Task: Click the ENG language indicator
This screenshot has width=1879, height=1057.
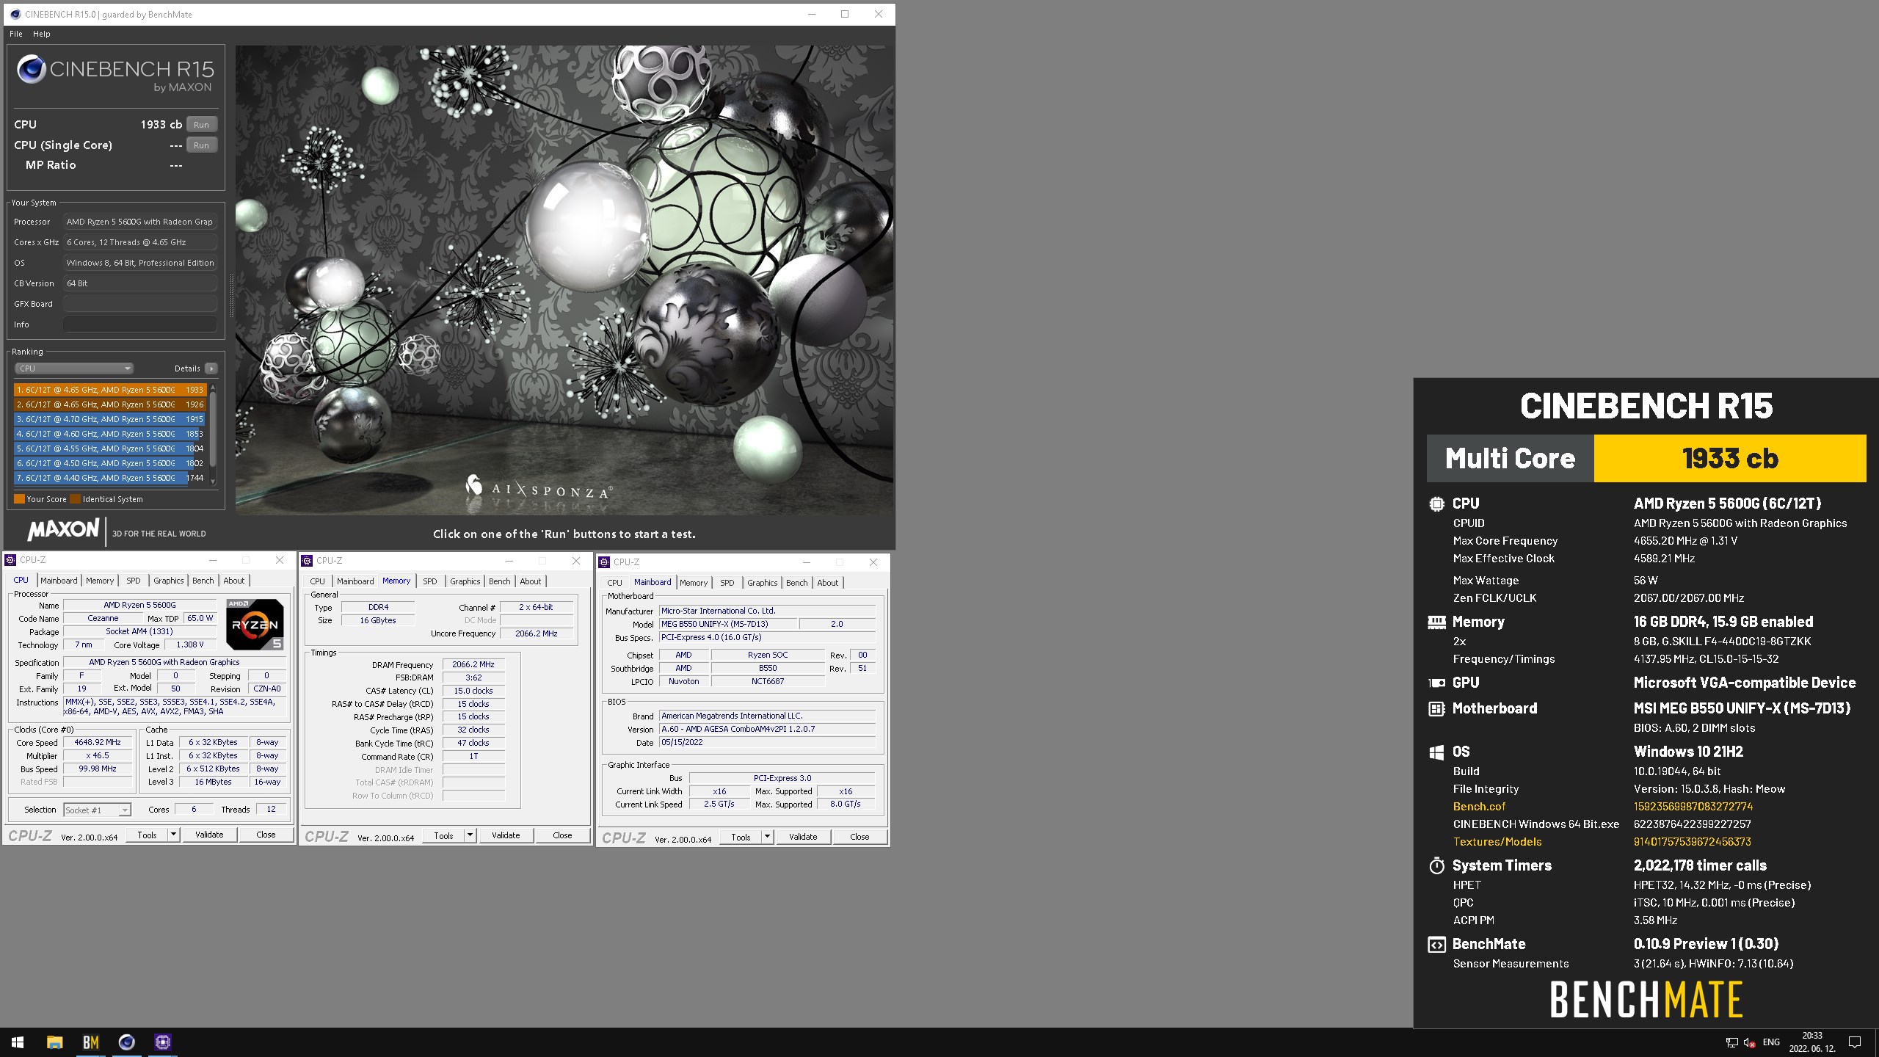Action: tap(1771, 1042)
